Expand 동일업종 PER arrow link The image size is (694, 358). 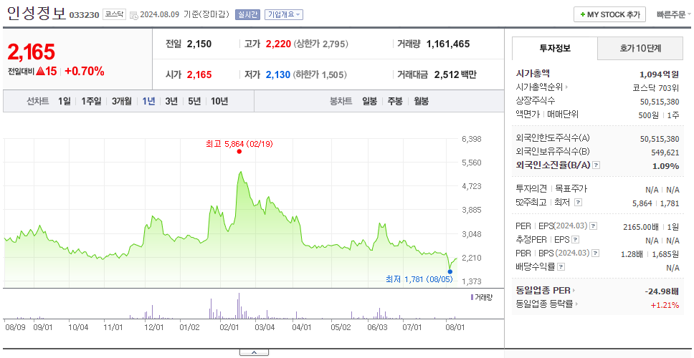[574, 291]
